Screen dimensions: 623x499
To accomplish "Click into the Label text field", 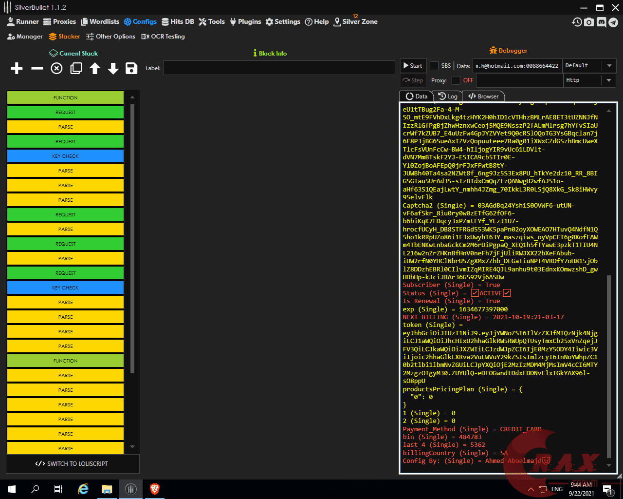I will pos(278,68).
